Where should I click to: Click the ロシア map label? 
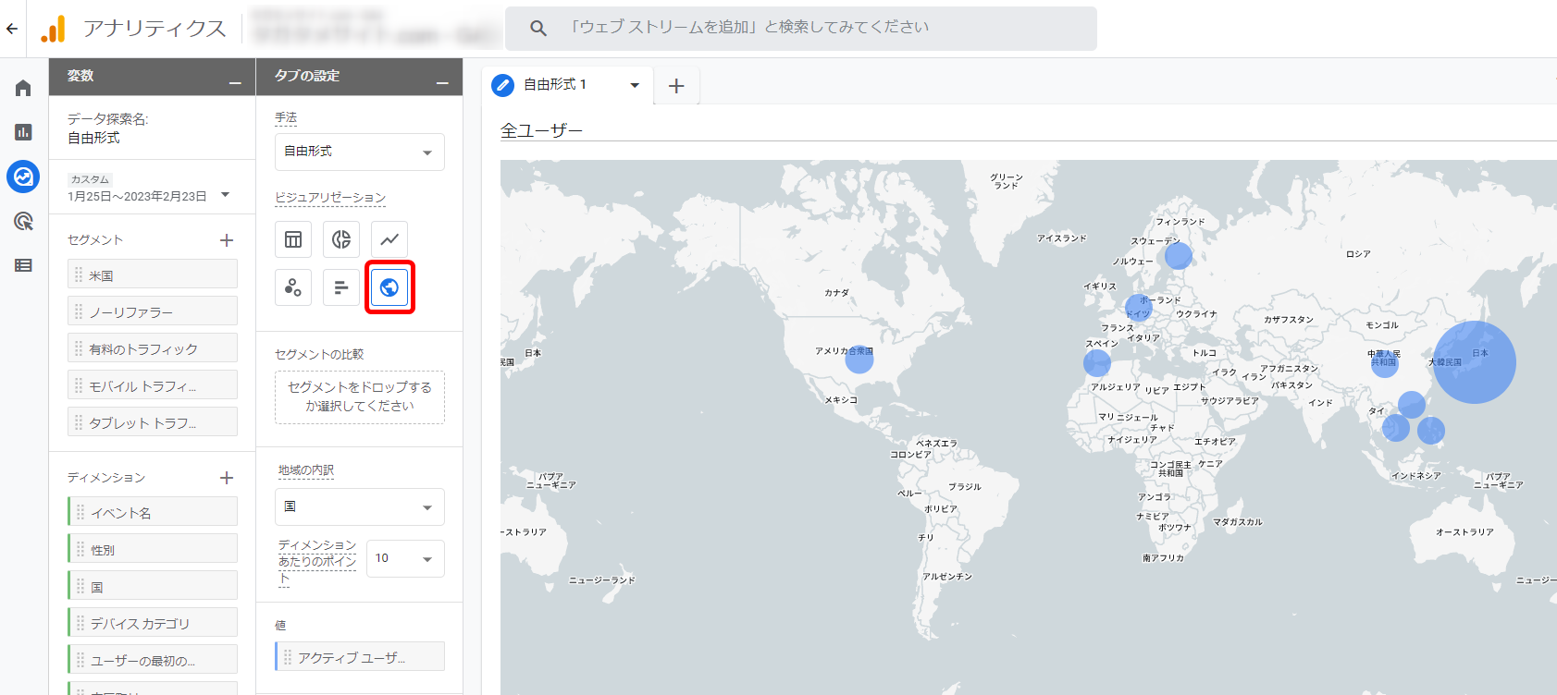click(1358, 254)
